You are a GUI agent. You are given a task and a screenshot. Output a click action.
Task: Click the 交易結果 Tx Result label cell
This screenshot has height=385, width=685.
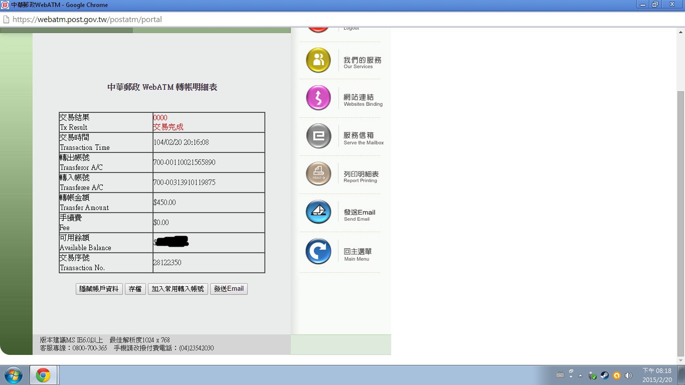(106, 122)
